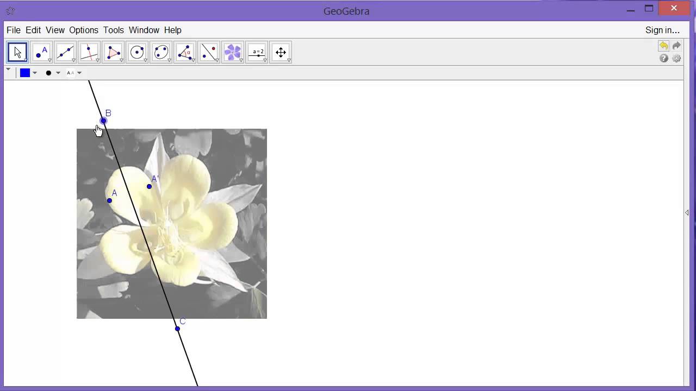Select the Reflect about Line tool
This screenshot has width=696, height=391.
tap(209, 52)
